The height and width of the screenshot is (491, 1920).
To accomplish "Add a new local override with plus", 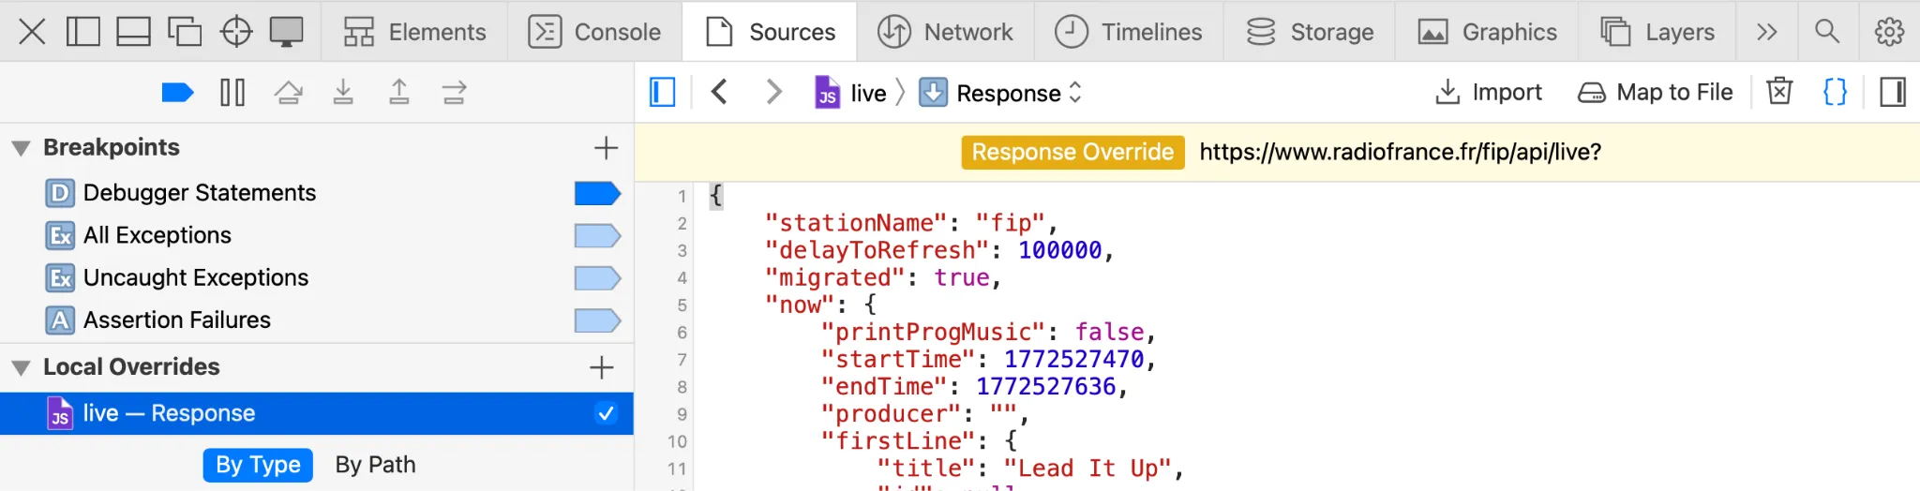I will (x=602, y=367).
